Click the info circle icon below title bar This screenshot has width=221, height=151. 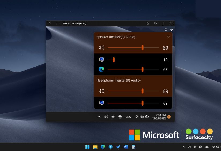166,30
